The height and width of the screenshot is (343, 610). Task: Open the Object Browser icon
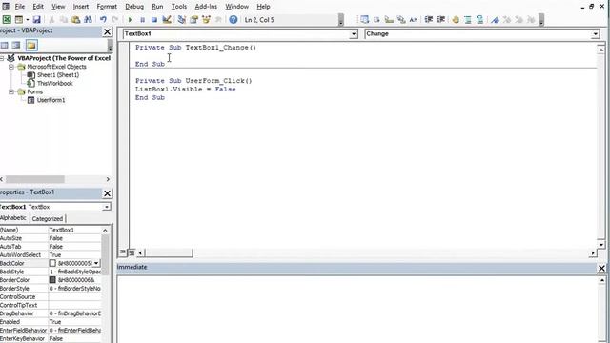click(x=206, y=19)
